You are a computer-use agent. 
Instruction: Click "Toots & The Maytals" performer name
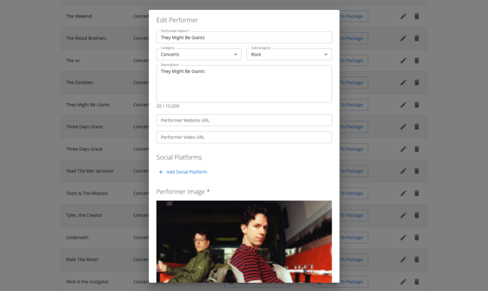pyautogui.click(x=87, y=193)
